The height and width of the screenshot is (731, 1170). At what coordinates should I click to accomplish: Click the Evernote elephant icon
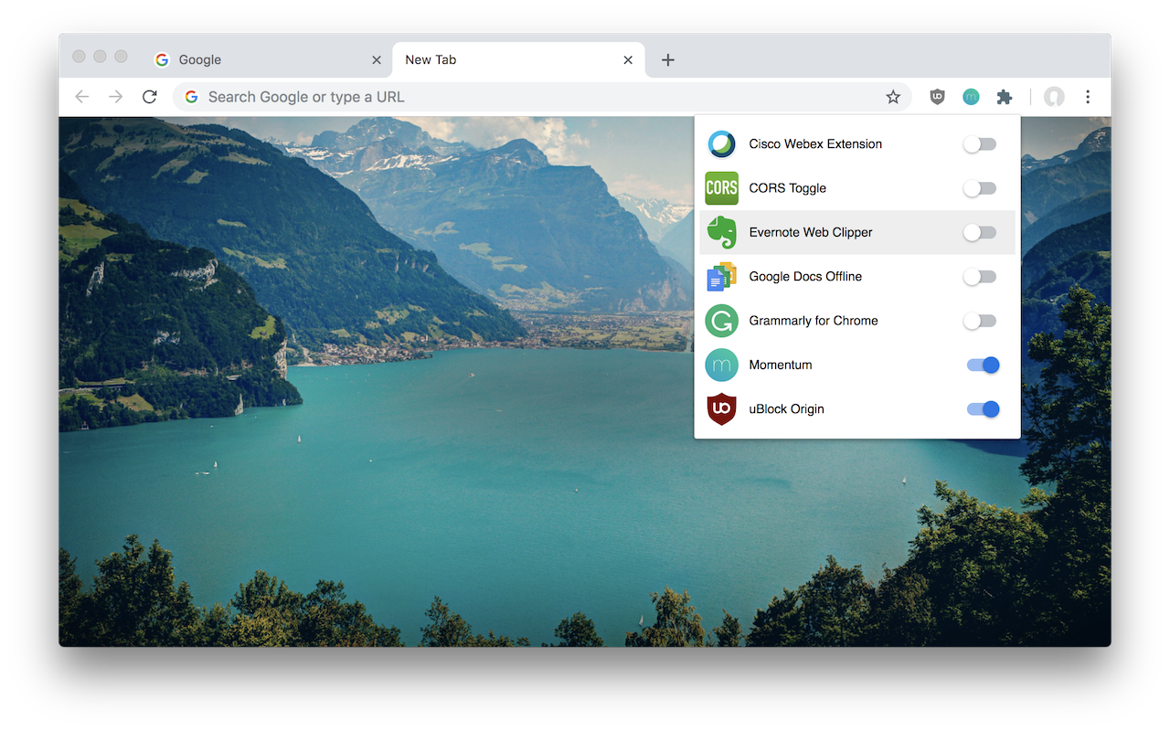tap(722, 232)
